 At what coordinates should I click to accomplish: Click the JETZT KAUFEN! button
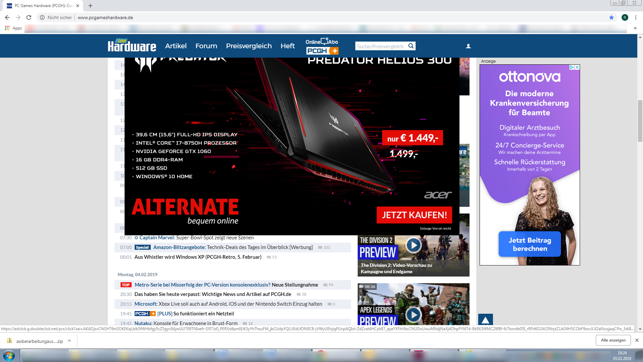pyautogui.click(x=414, y=215)
